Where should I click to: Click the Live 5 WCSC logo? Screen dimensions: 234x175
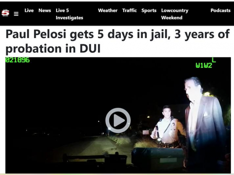[5, 13]
